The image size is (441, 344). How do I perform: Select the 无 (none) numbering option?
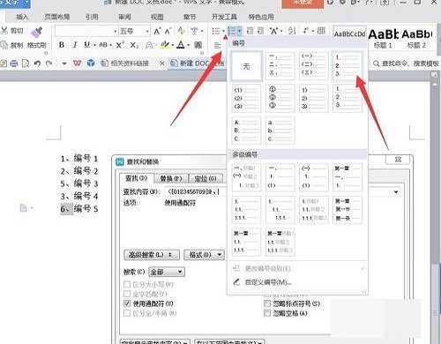click(x=246, y=66)
